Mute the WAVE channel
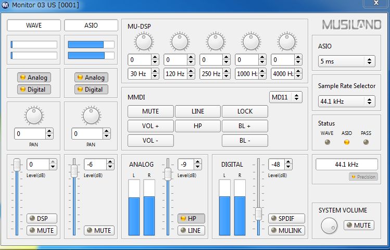This screenshot has width=390, height=250. (x=42, y=230)
